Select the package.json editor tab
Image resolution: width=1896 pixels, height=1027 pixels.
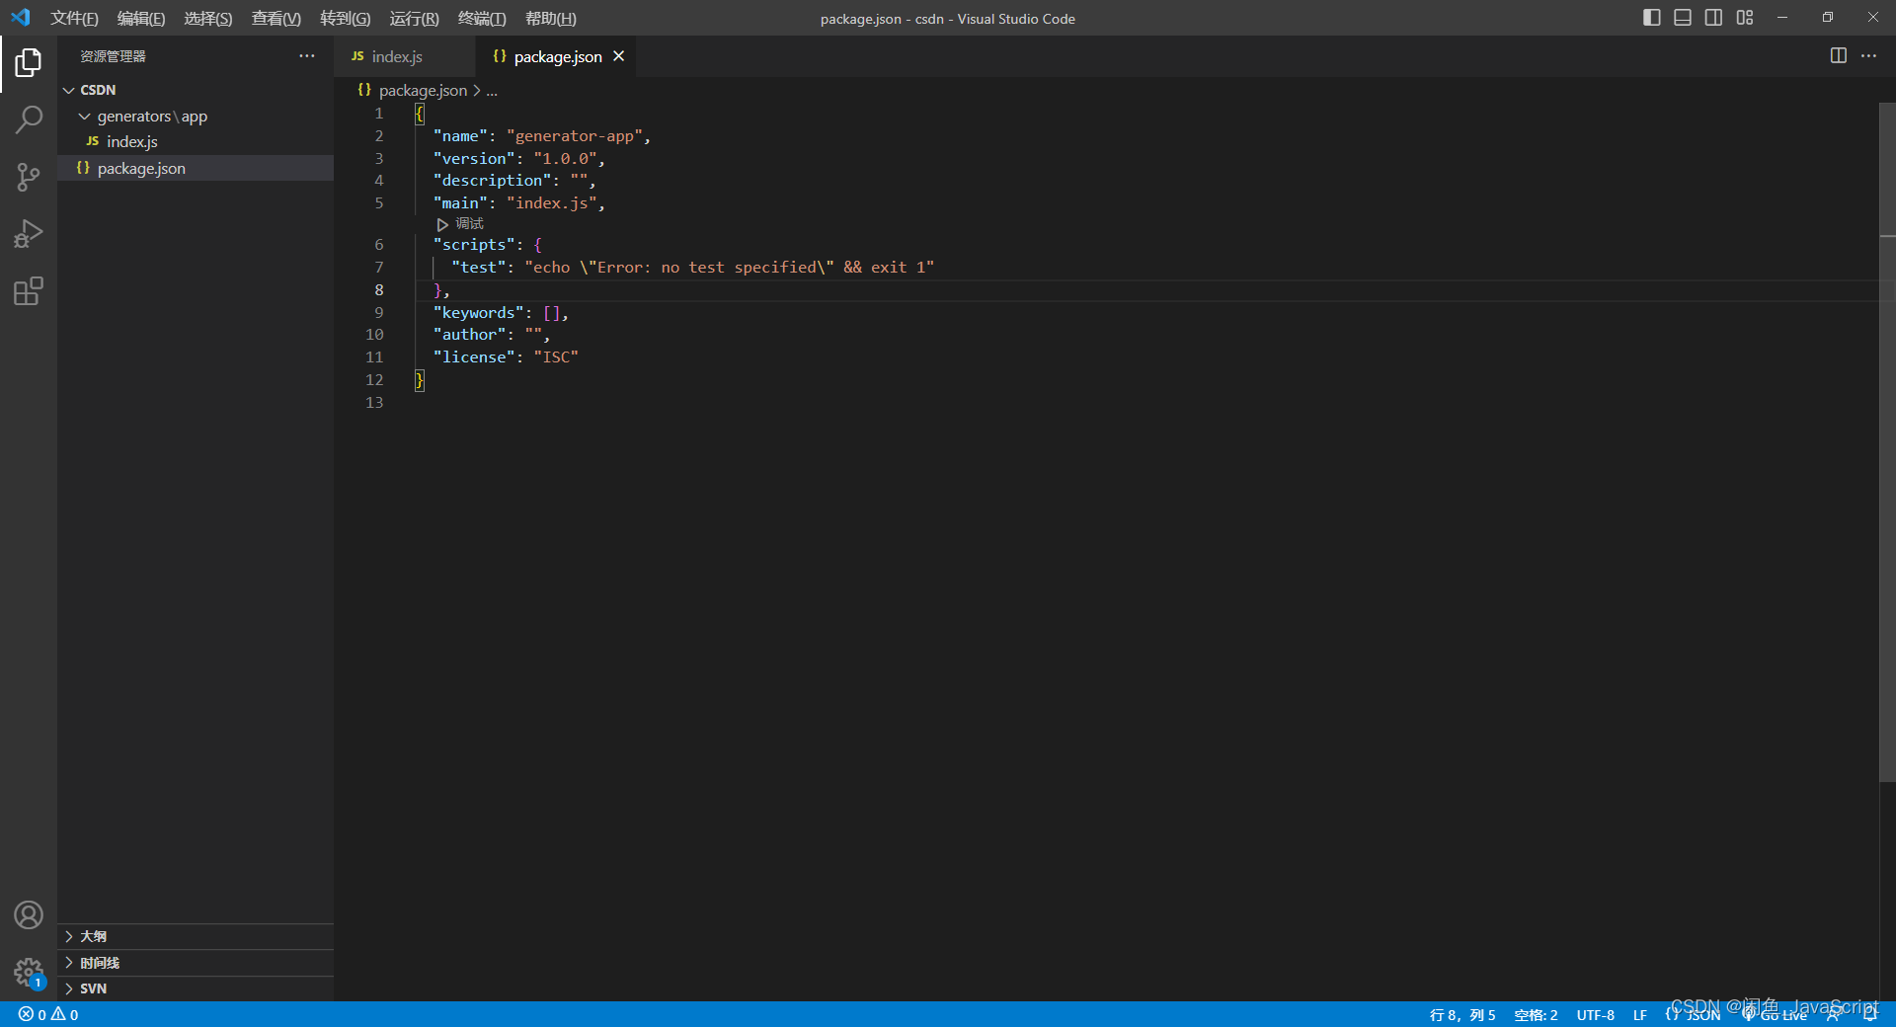[557, 57]
